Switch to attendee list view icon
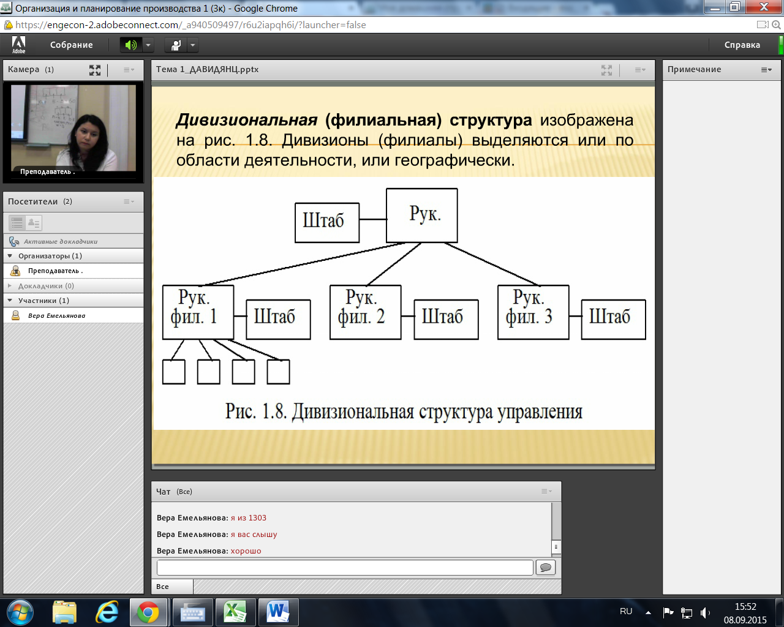Viewport: 784px width, 627px height. 17,223
